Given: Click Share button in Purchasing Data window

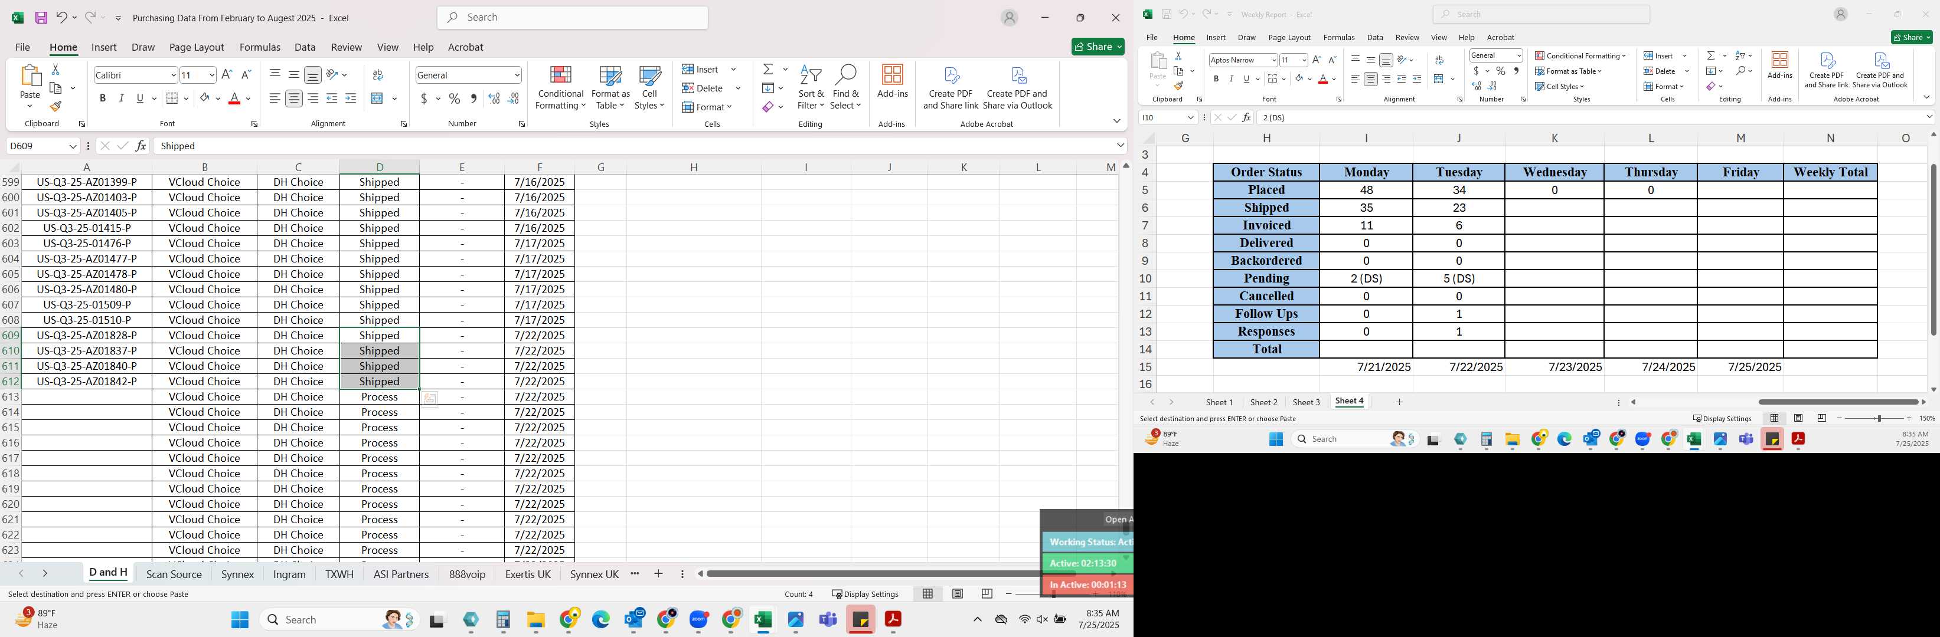Looking at the screenshot, I should click(1098, 47).
